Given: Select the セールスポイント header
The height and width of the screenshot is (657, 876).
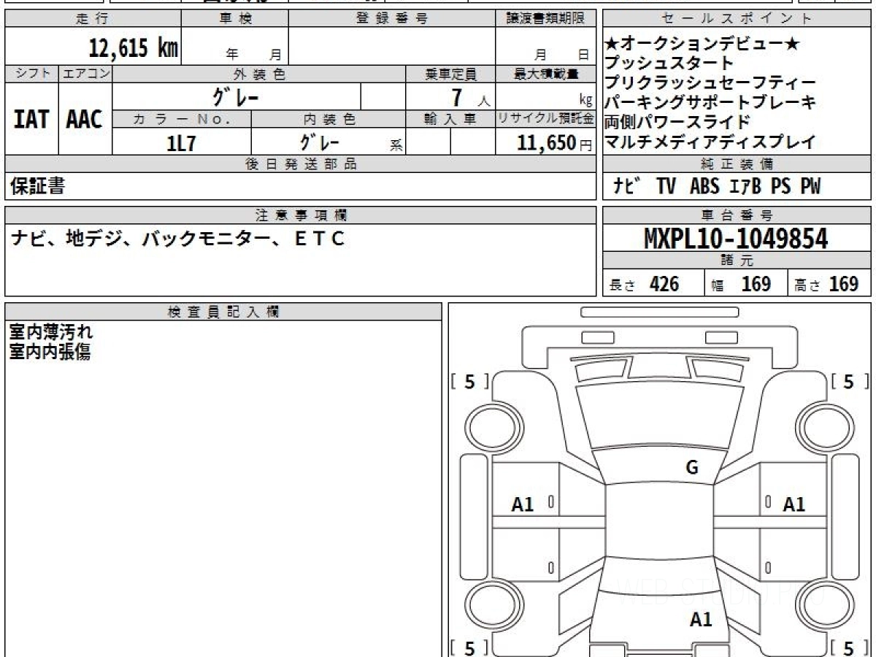Looking at the screenshot, I should (737, 19).
